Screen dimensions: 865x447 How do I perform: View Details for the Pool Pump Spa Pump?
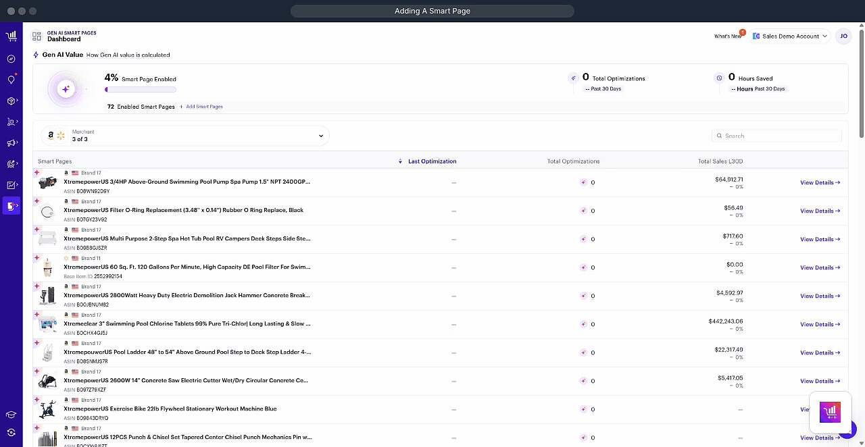tap(820, 182)
